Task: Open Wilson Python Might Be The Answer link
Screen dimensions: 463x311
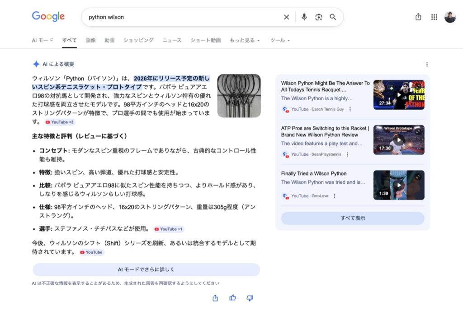Action: pyautogui.click(x=325, y=86)
